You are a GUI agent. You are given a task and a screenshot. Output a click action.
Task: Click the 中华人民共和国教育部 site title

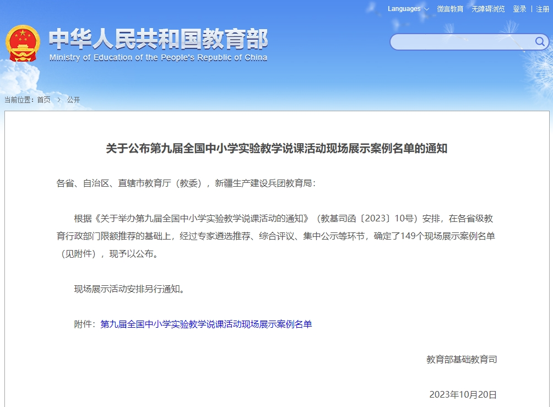click(x=158, y=39)
